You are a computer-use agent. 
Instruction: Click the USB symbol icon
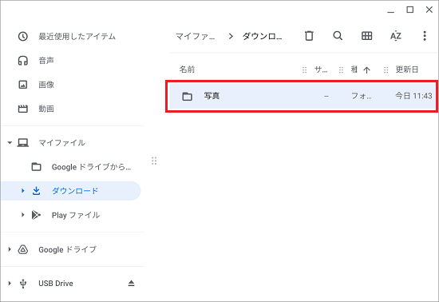tap(23, 284)
